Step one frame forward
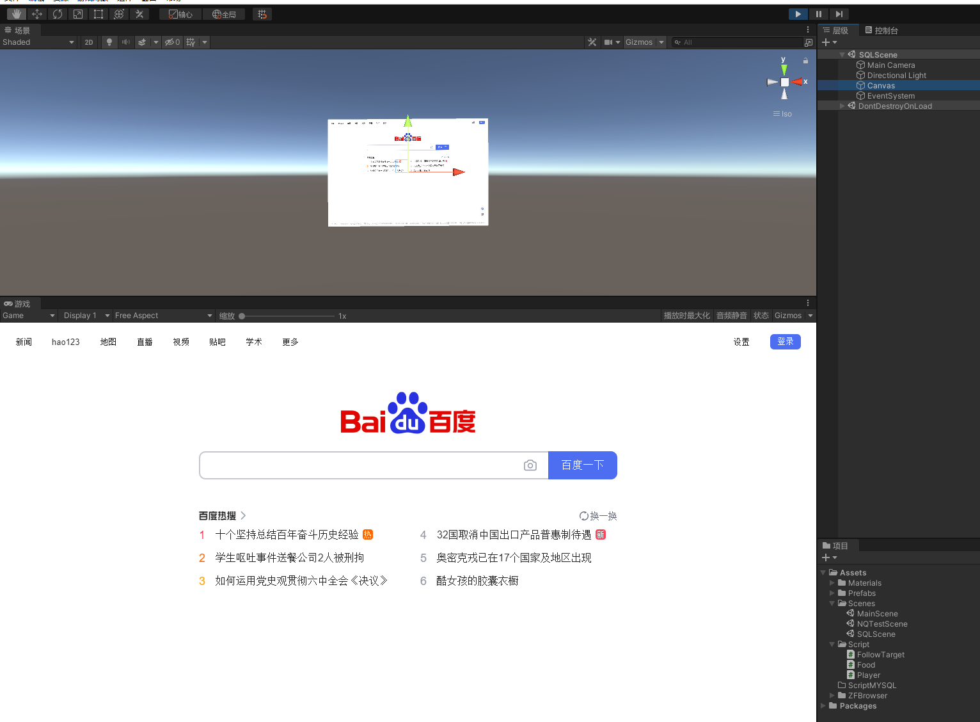This screenshot has width=980, height=722. (x=839, y=14)
